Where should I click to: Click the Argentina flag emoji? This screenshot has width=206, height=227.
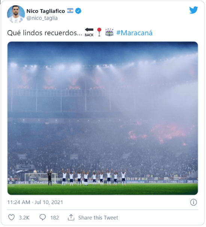tap(70, 11)
